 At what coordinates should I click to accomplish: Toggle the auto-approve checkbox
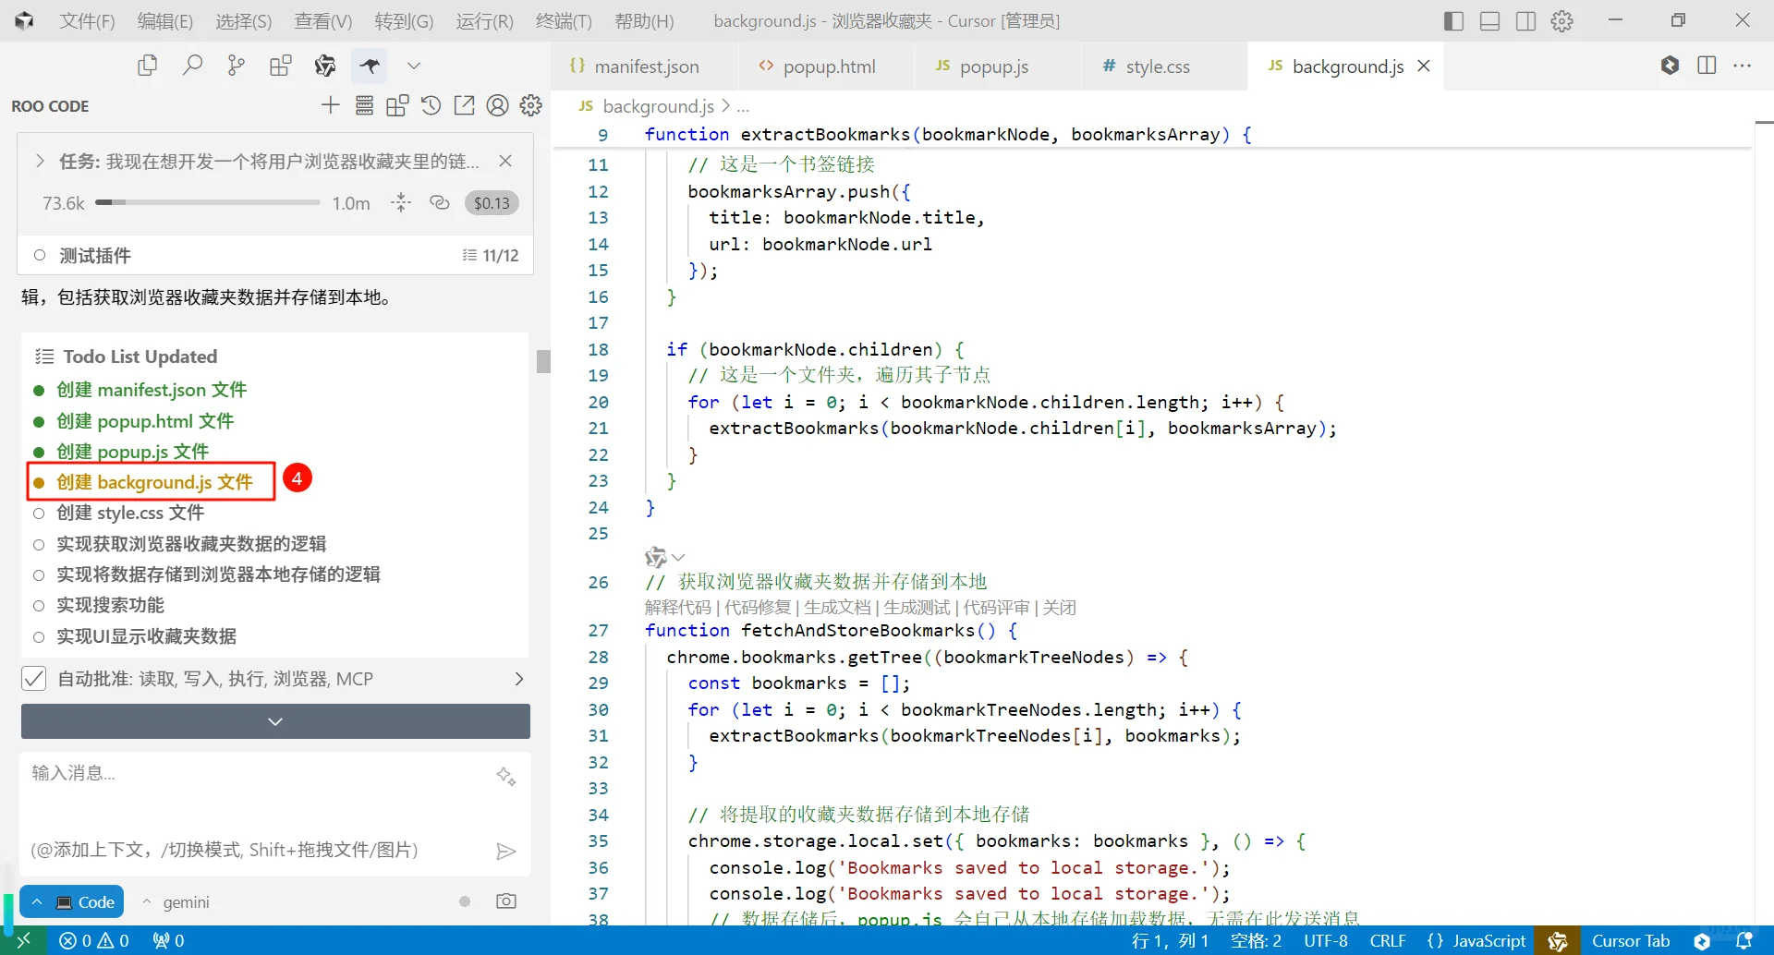(33, 679)
